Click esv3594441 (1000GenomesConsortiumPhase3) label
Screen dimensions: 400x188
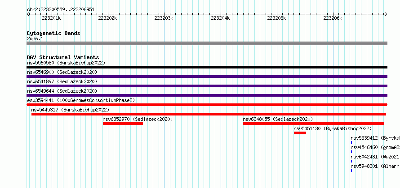(x=81, y=100)
